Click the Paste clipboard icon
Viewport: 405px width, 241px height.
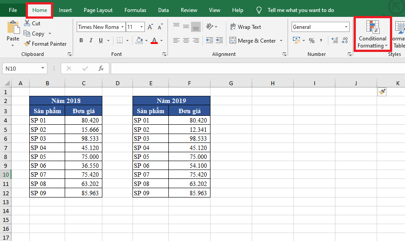[x=13, y=28]
